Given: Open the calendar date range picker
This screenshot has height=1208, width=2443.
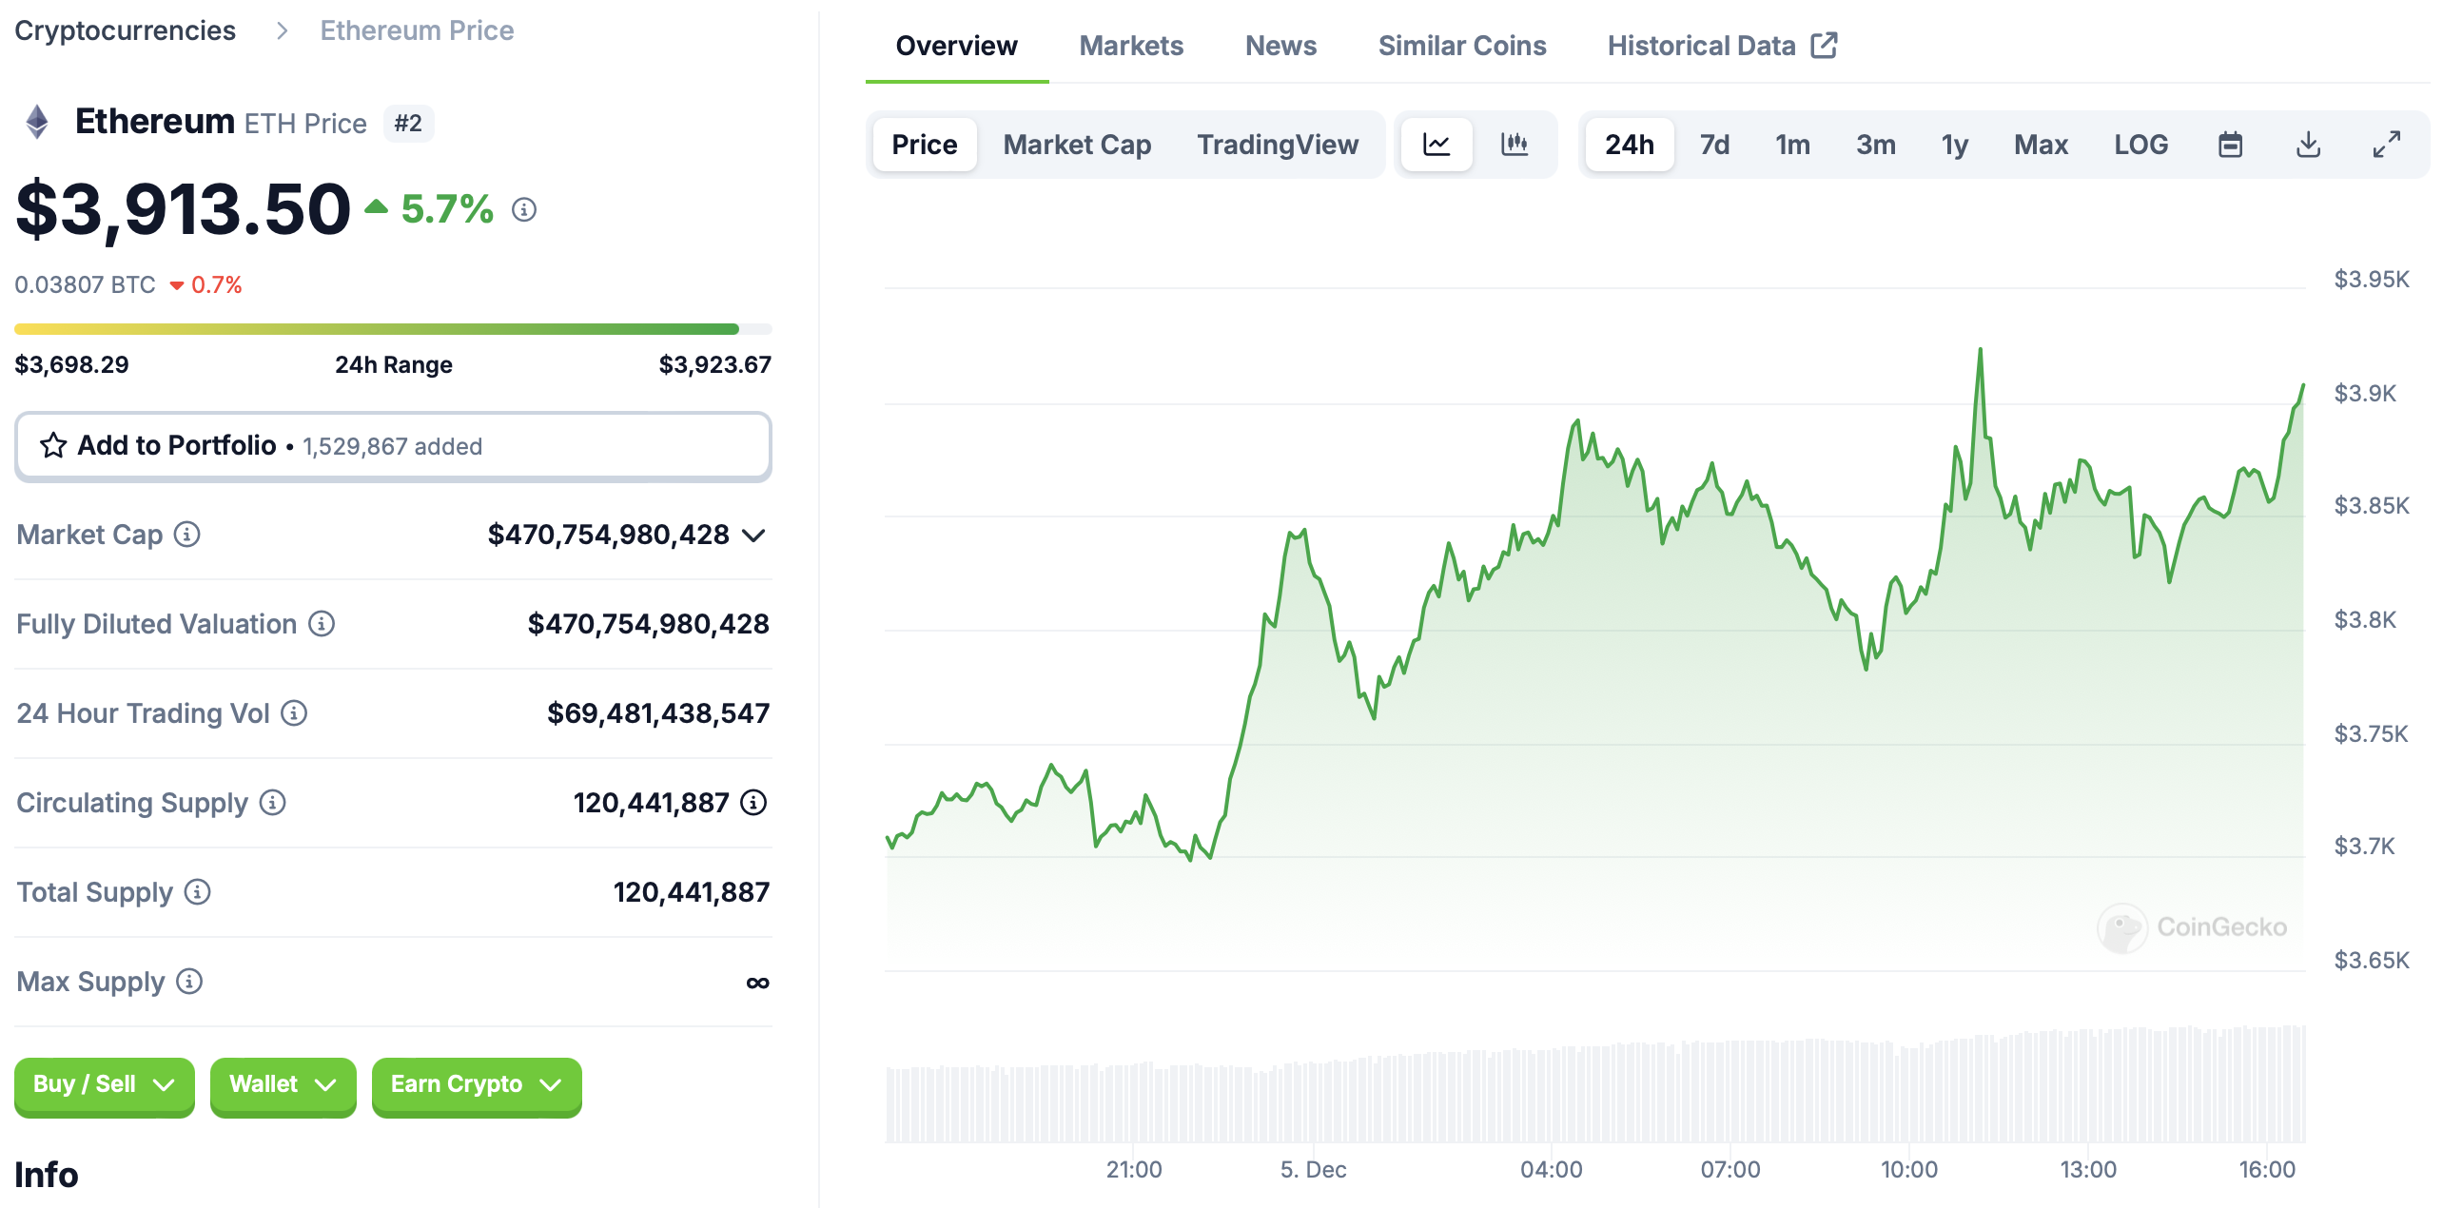Looking at the screenshot, I should (x=2230, y=145).
